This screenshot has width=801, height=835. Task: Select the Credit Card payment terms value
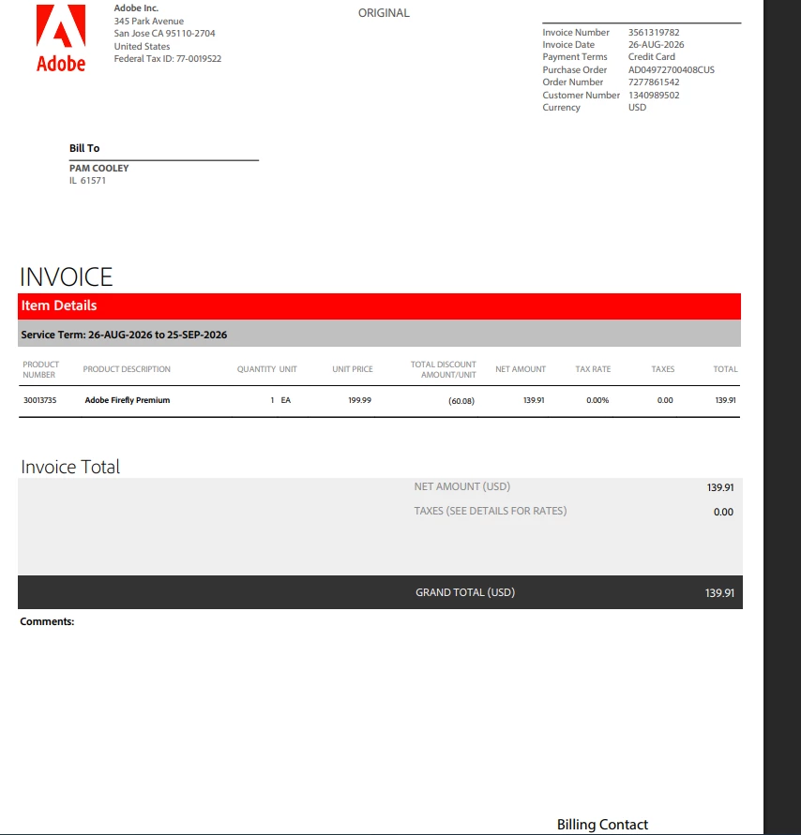pos(651,57)
